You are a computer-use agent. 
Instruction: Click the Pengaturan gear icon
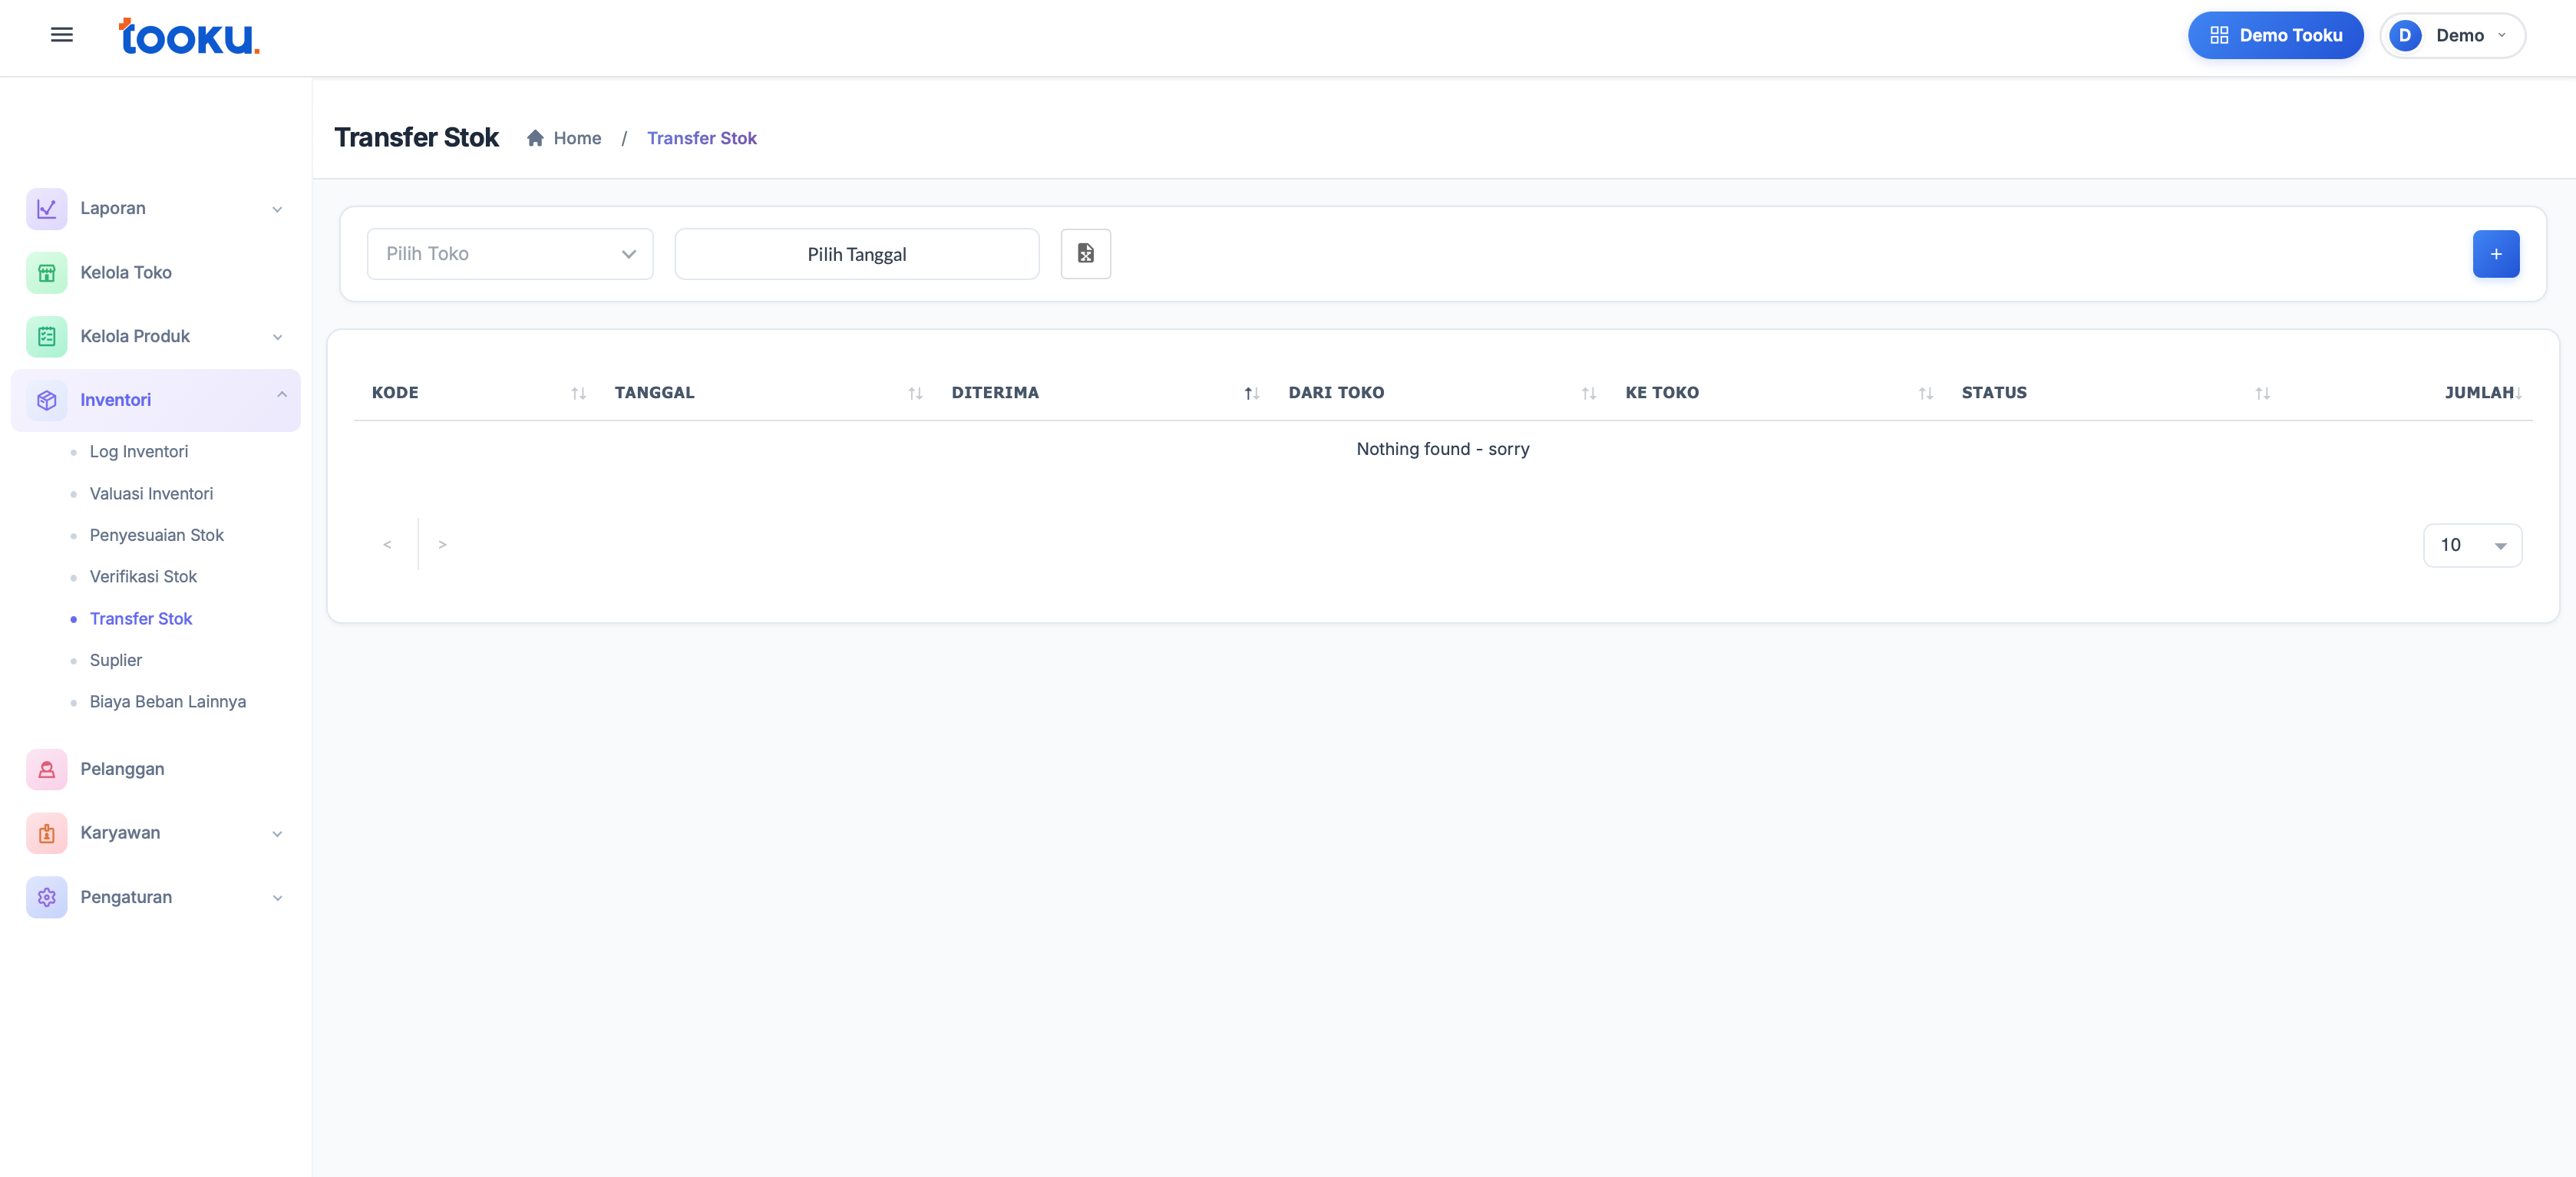pos(46,897)
